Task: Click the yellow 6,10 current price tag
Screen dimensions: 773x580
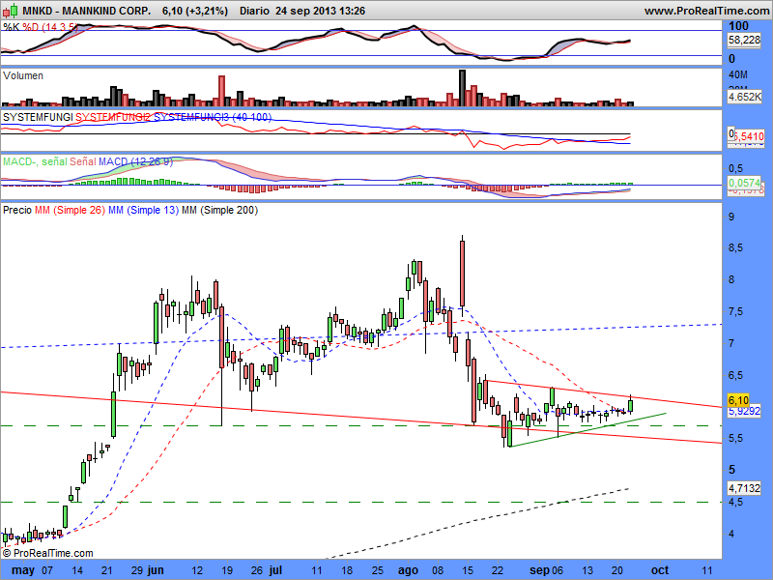Action: pyautogui.click(x=738, y=400)
